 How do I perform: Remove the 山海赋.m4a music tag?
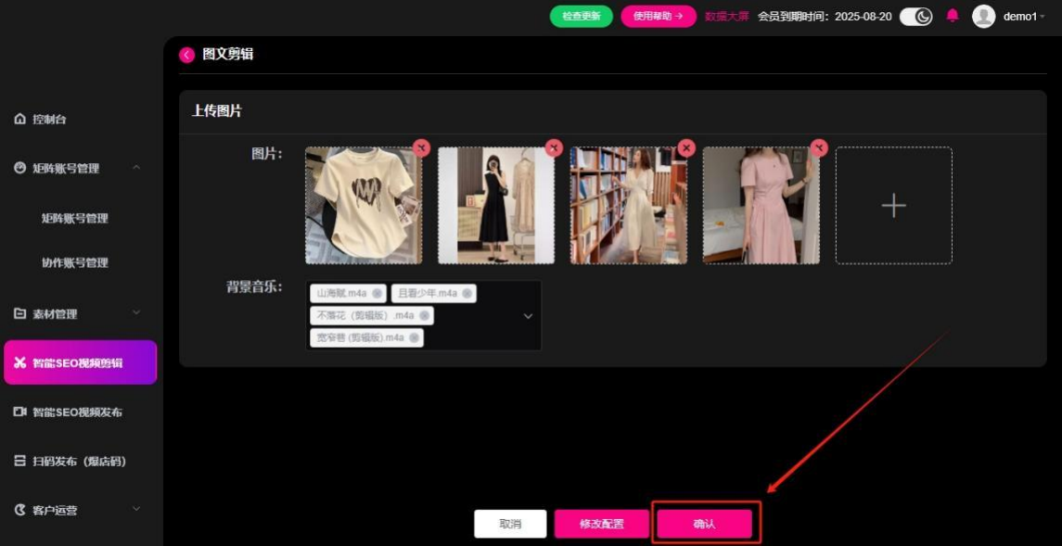click(x=377, y=294)
